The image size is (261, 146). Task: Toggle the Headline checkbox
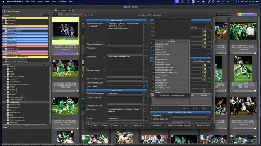click(87, 48)
